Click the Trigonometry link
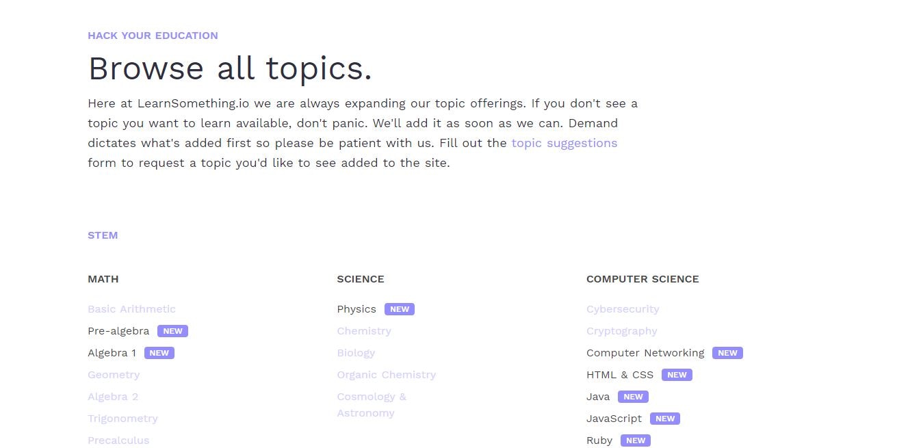 click(122, 418)
